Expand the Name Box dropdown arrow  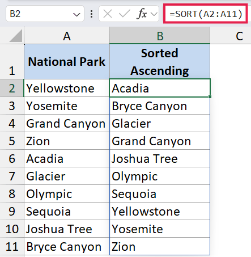click(x=76, y=14)
